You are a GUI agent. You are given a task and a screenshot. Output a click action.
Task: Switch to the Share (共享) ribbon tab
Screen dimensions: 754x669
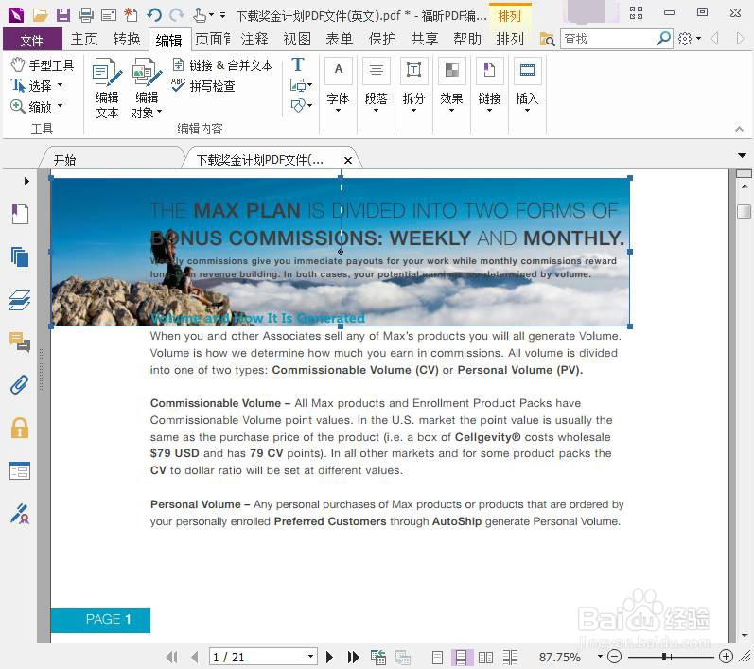(x=425, y=39)
